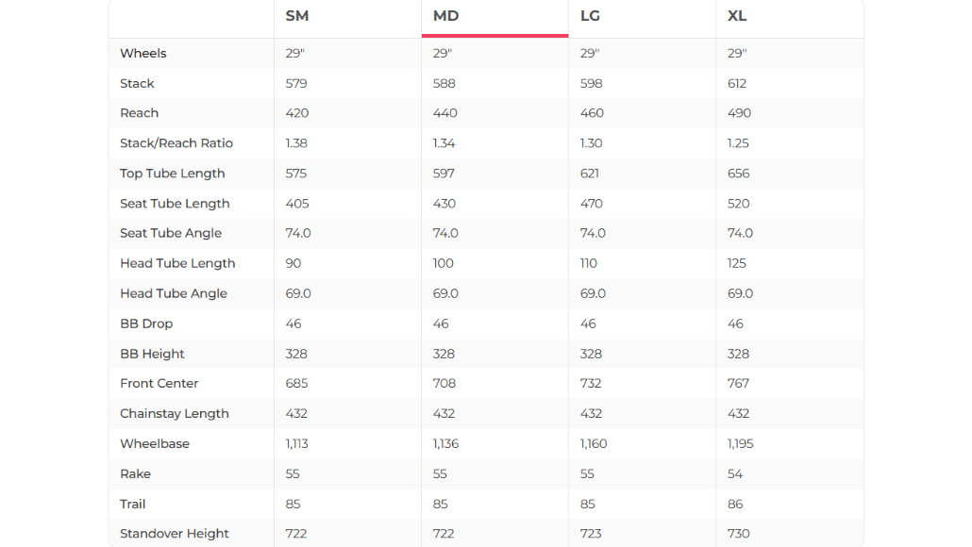The height and width of the screenshot is (547, 972).
Task: Switch to the LG size column
Action: [x=591, y=16]
